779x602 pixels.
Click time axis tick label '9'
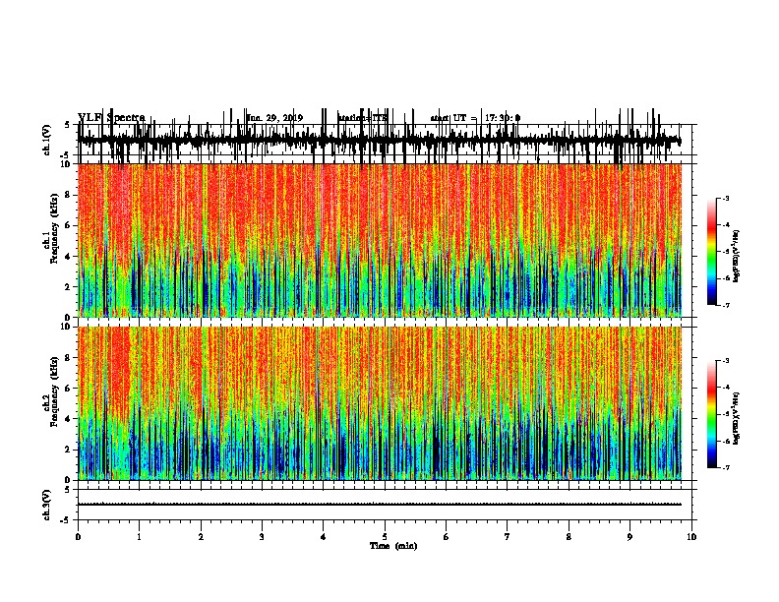629,537
